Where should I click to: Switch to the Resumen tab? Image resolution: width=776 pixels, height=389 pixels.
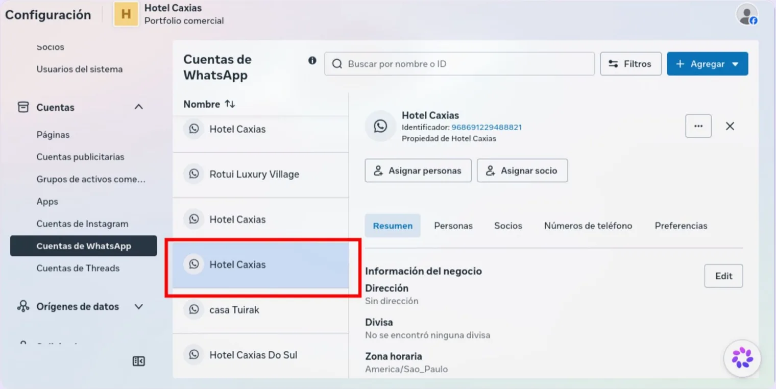393,226
